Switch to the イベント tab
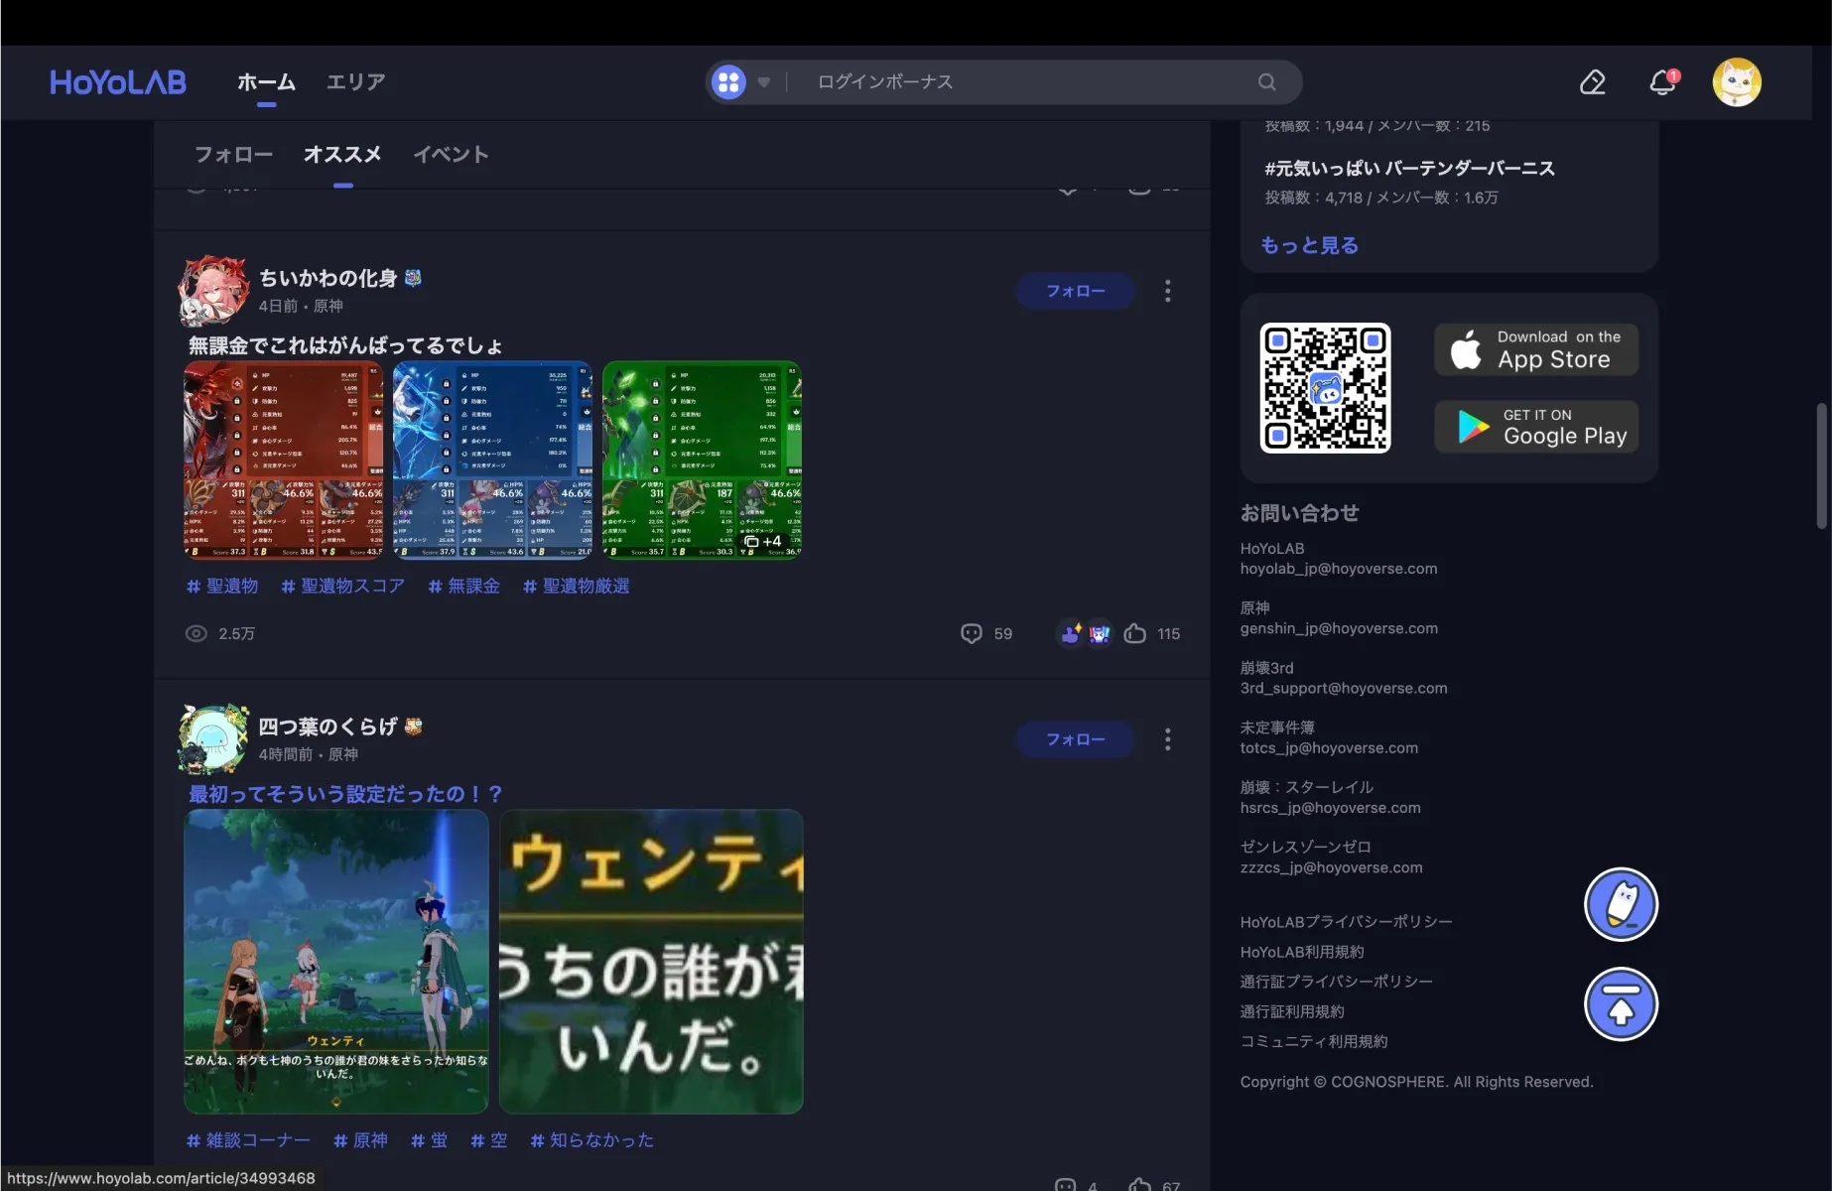The height and width of the screenshot is (1191, 1832). 452,154
